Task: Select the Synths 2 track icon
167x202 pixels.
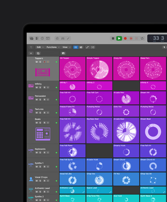Action: tap(31, 198)
